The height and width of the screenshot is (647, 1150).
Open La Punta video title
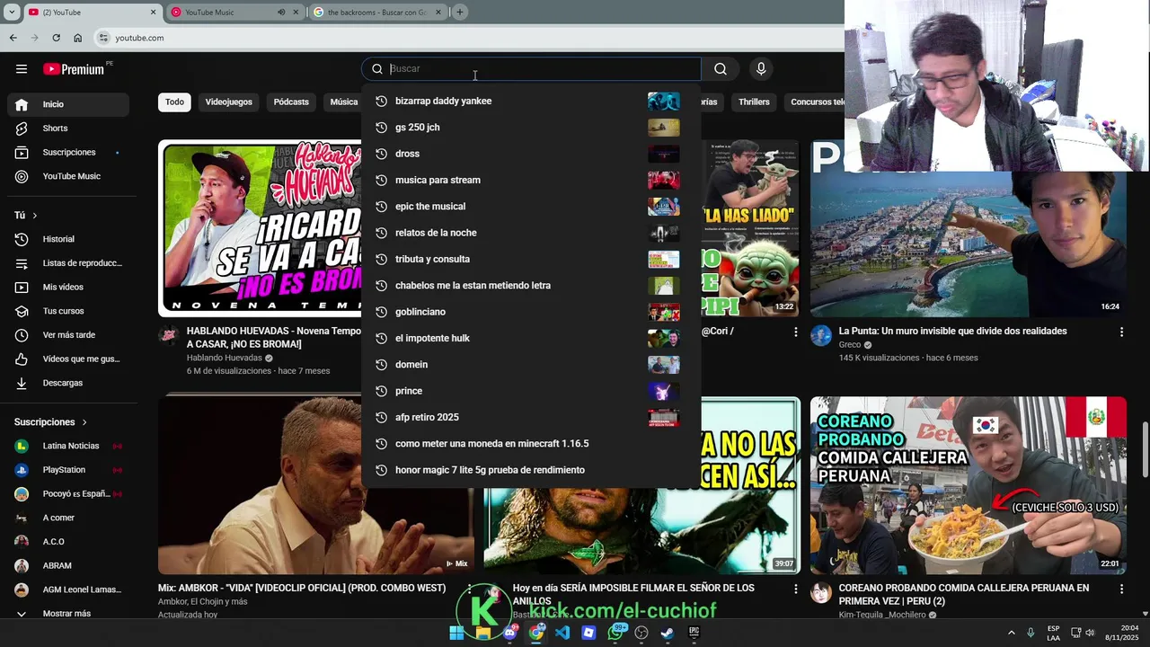952,332
